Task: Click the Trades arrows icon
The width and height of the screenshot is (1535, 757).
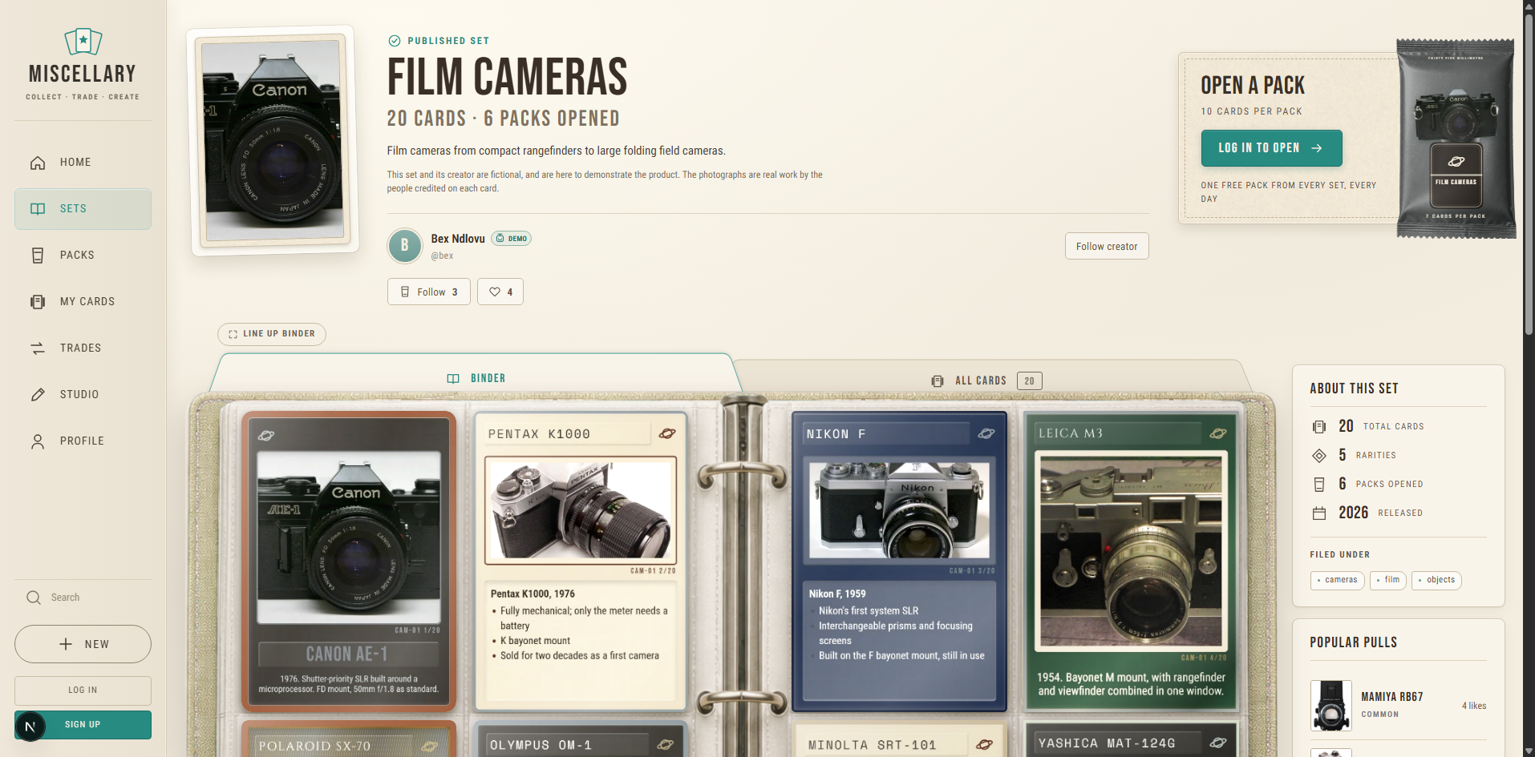Action: point(38,348)
